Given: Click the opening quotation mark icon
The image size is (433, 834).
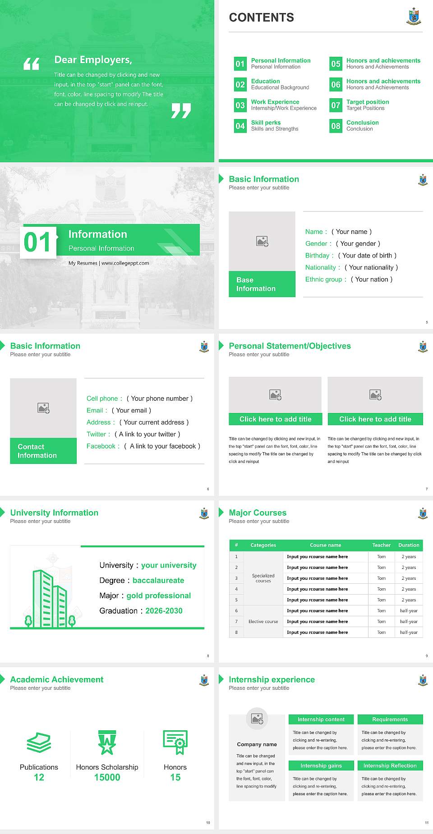Looking at the screenshot, I should point(32,64).
